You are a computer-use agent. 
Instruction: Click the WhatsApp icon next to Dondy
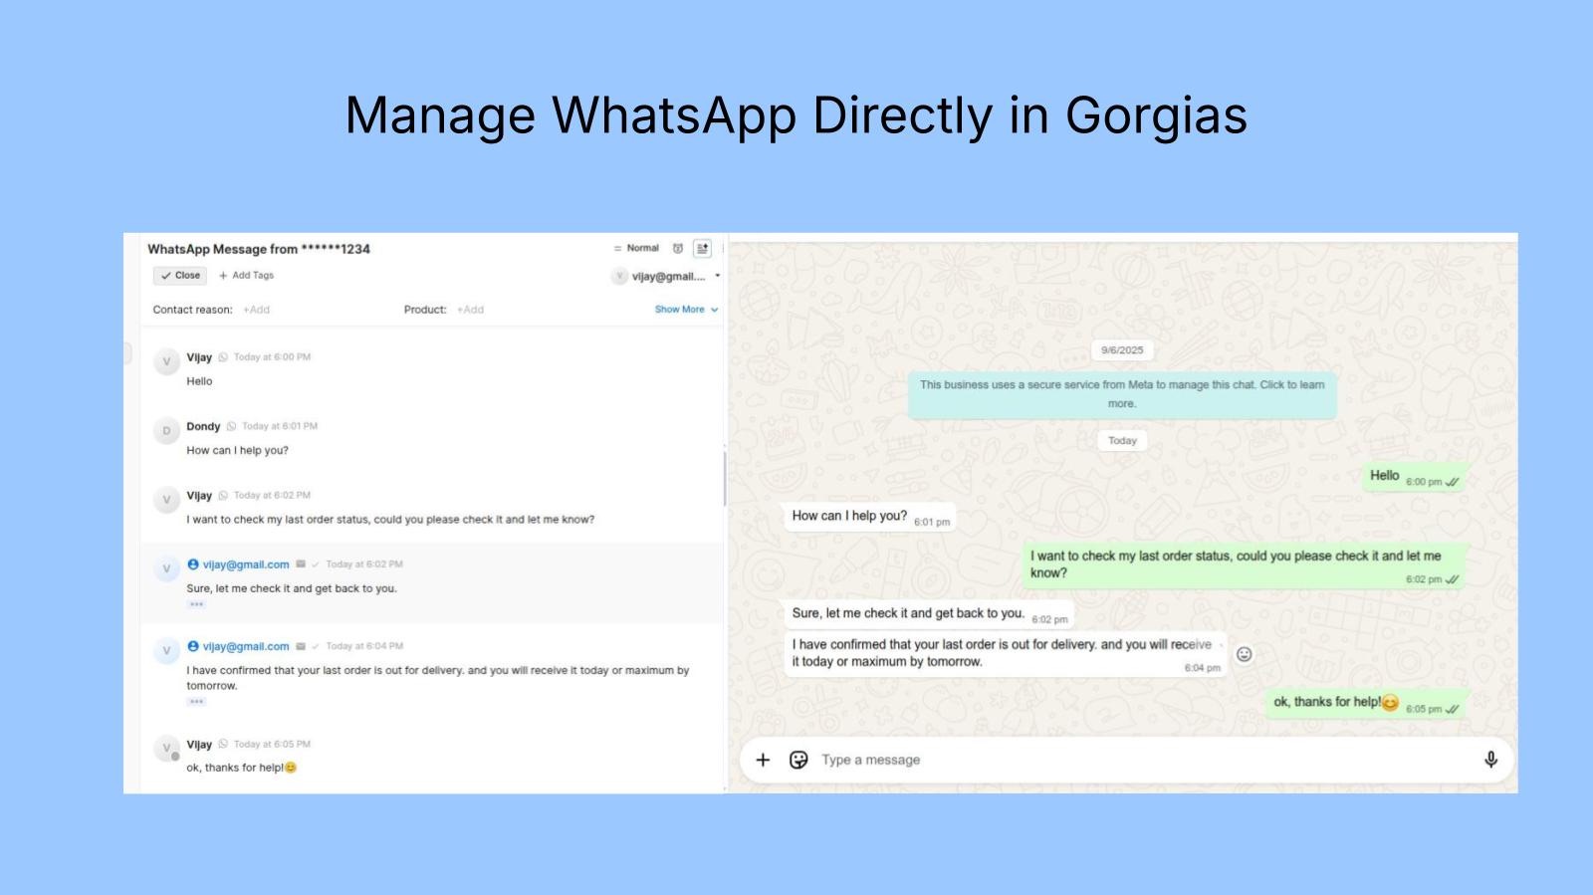231,426
